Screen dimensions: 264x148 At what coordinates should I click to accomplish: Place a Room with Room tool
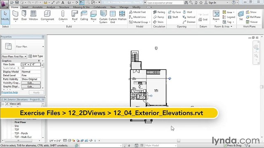coord(216,16)
